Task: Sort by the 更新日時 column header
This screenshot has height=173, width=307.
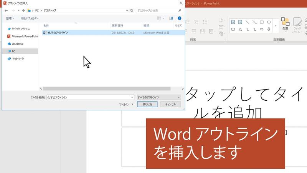Action: coord(117,25)
